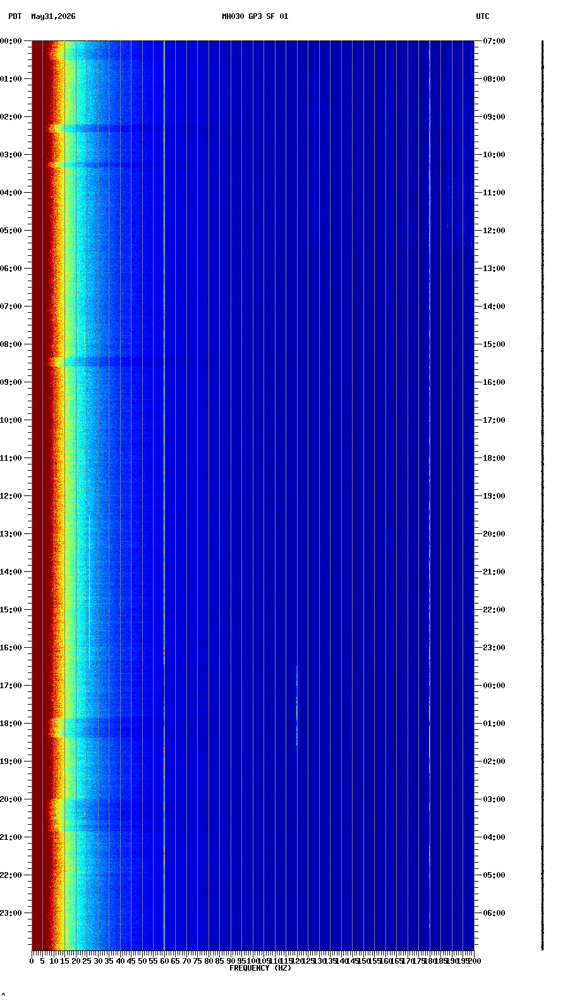Image resolution: width=570 pixels, height=1001 pixels.
Task: Click the vertical seismogram trace strip
Action: click(x=542, y=495)
